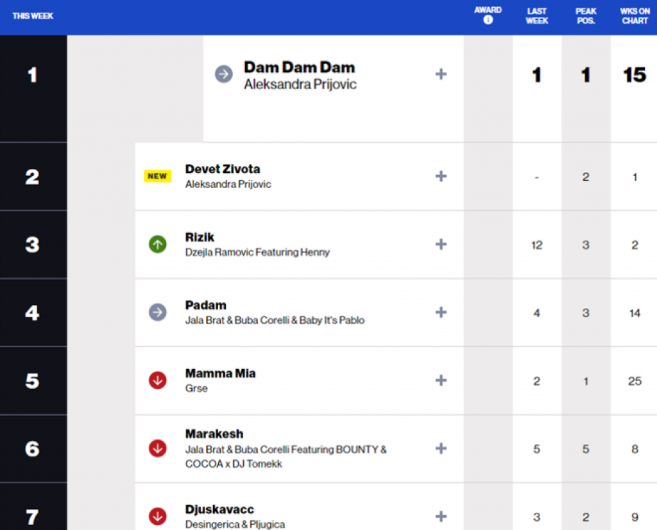This screenshot has height=530, width=657.
Task: Click the NEW badge next to Devet Zivota
Action: click(157, 176)
